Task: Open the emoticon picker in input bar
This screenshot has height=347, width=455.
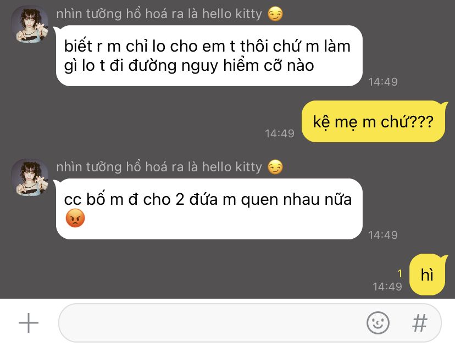Action: pyautogui.click(x=378, y=323)
